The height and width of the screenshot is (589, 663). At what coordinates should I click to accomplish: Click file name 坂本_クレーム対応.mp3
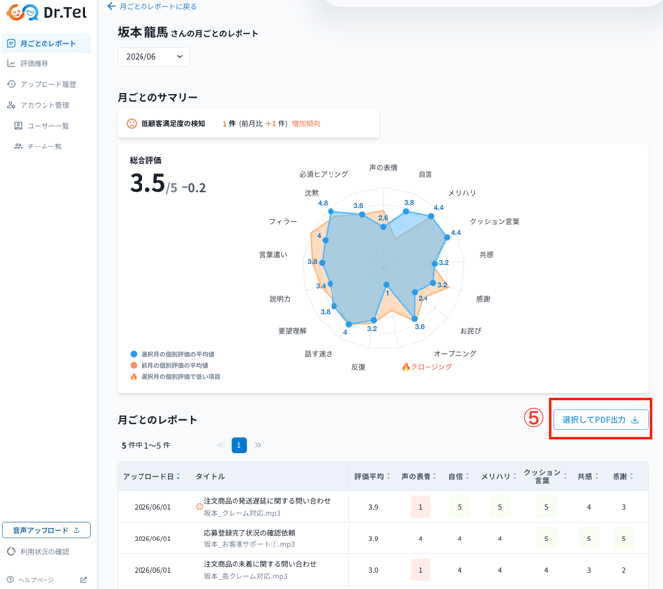241,513
